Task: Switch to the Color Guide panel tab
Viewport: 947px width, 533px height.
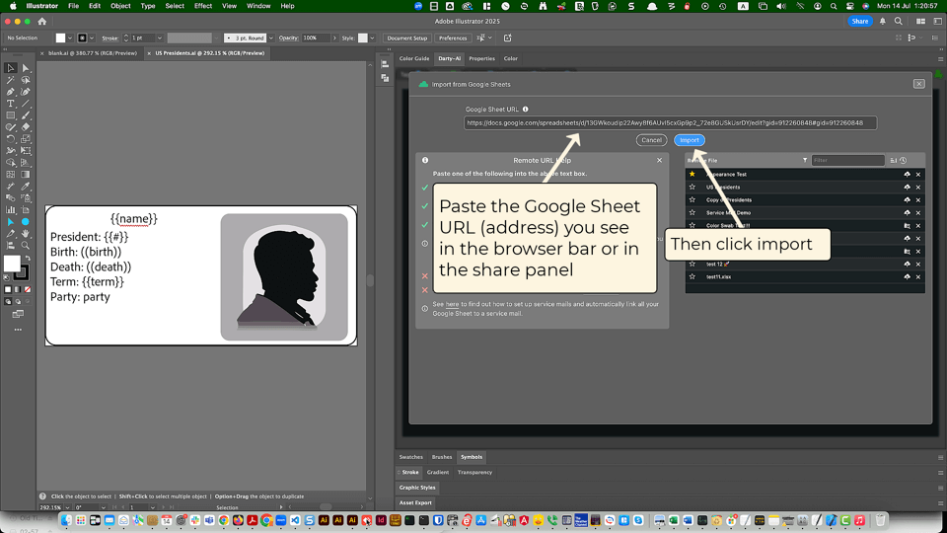Action: point(414,58)
